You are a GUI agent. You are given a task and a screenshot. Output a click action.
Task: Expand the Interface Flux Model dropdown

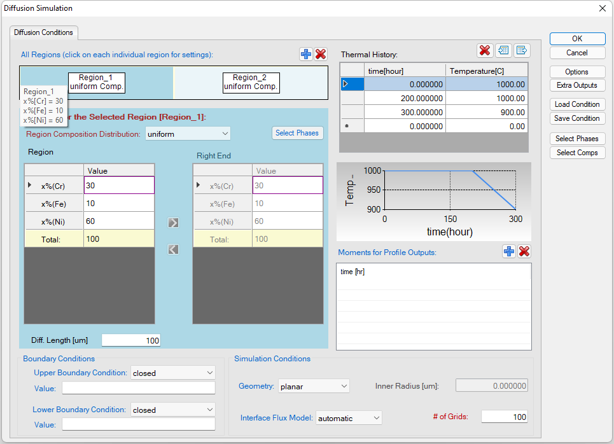click(x=349, y=418)
